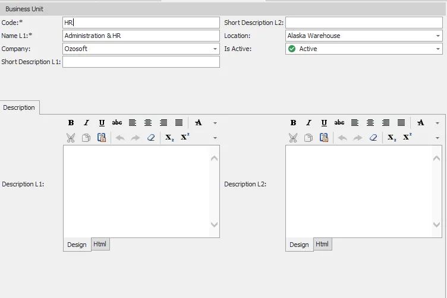Screen dimensions: 447x298
Task: Select the Description tab
Action: point(19,107)
